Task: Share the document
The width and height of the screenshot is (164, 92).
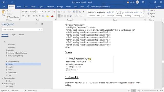Action: click(x=158, y=7)
